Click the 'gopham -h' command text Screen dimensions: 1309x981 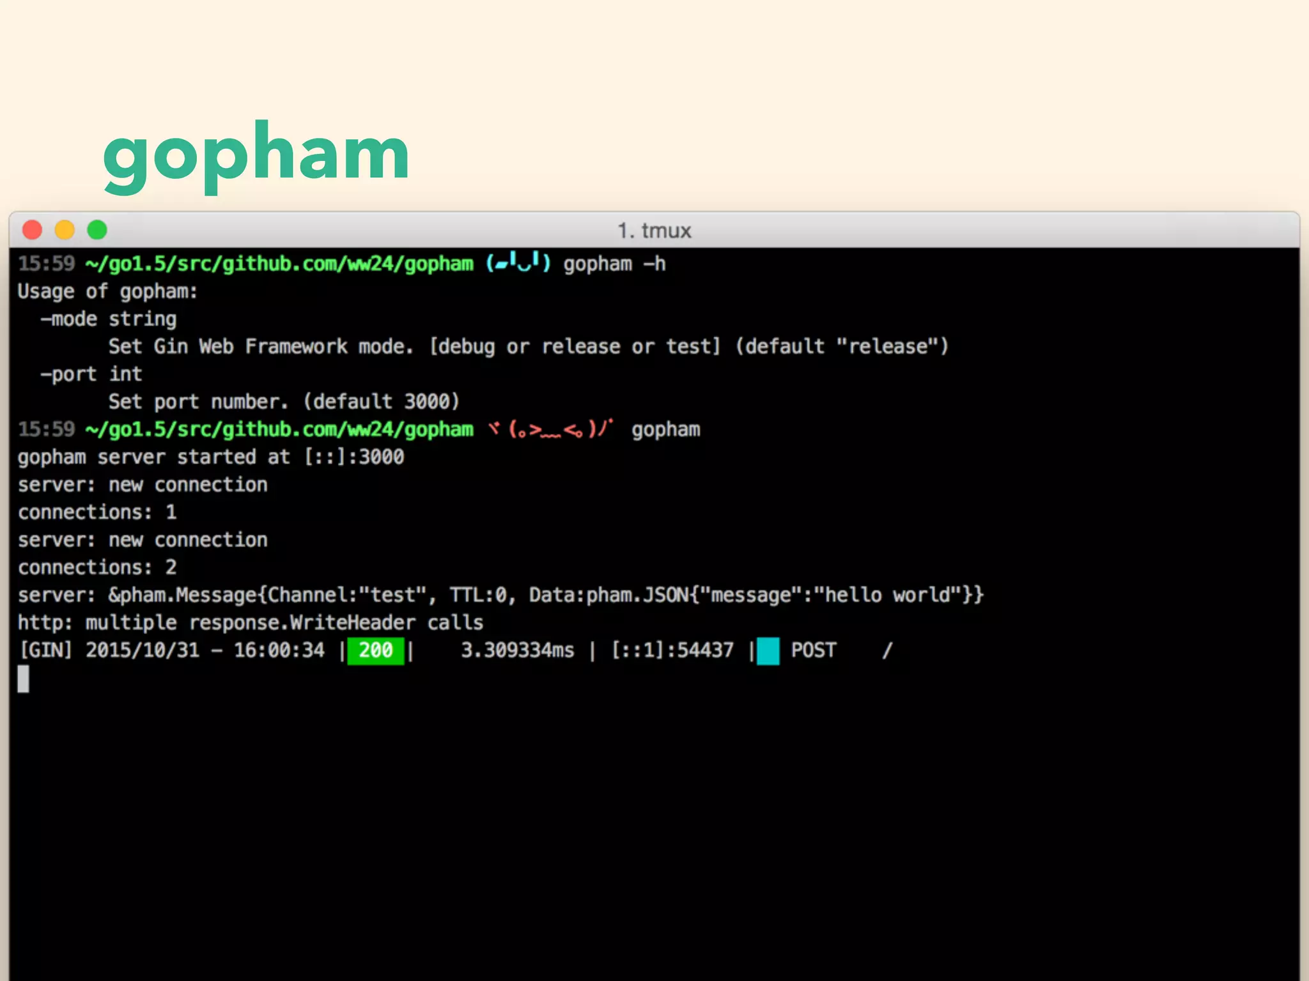[614, 264]
